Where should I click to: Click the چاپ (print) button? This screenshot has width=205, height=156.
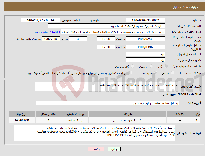pyautogui.click(x=114, y=149)
